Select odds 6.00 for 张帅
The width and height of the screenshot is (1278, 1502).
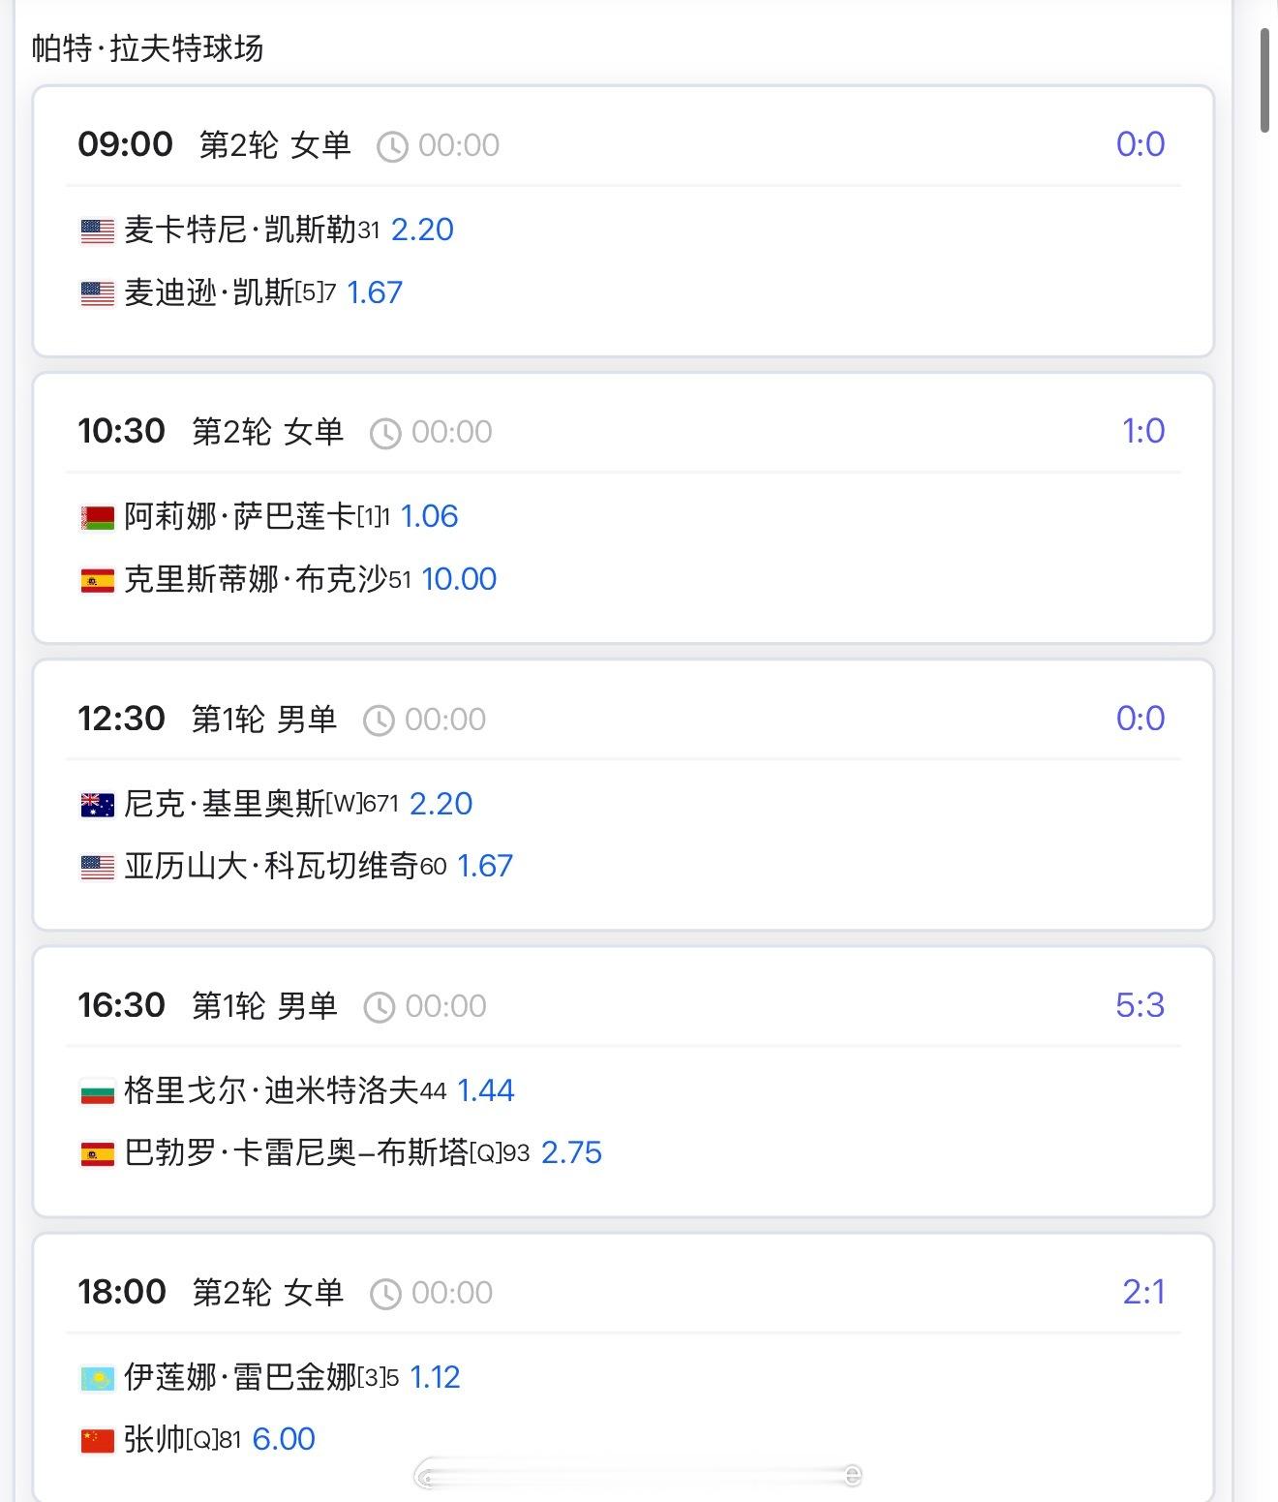[284, 1439]
